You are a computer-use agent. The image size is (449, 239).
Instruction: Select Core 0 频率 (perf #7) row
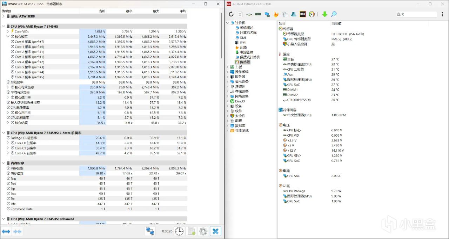tap(94, 42)
